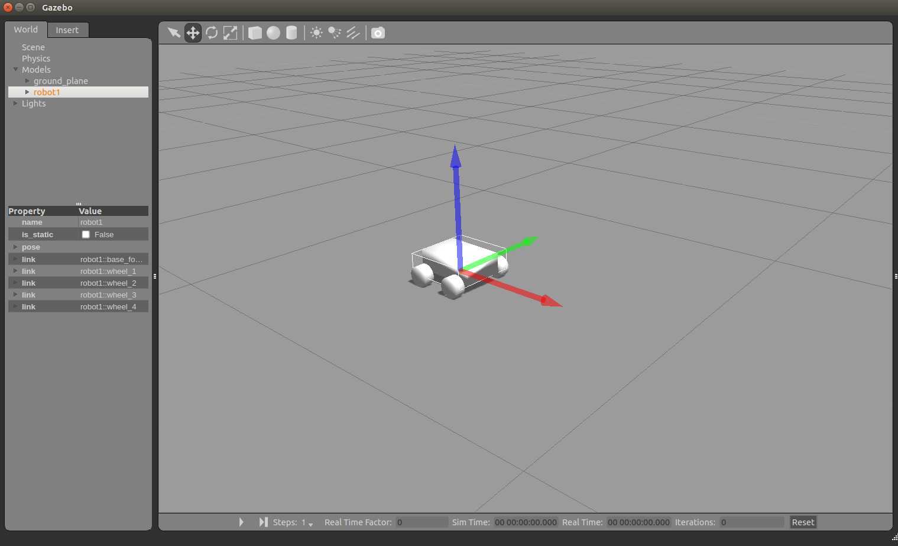Switch to the Insert tab
Screen dimensions: 898x546
(67, 30)
